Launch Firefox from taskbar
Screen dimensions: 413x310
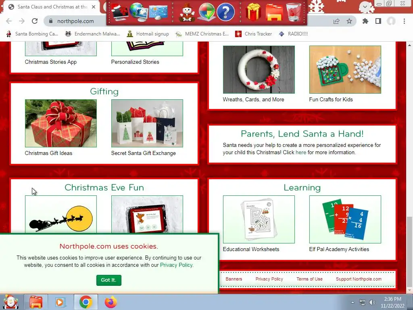coord(111,302)
